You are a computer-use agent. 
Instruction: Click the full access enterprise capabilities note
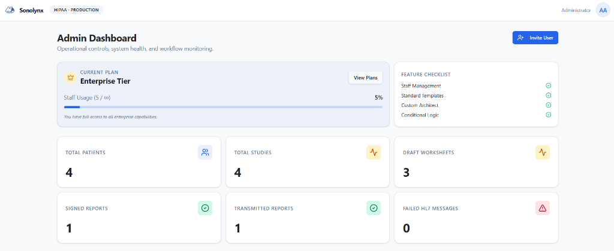tap(110, 117)
